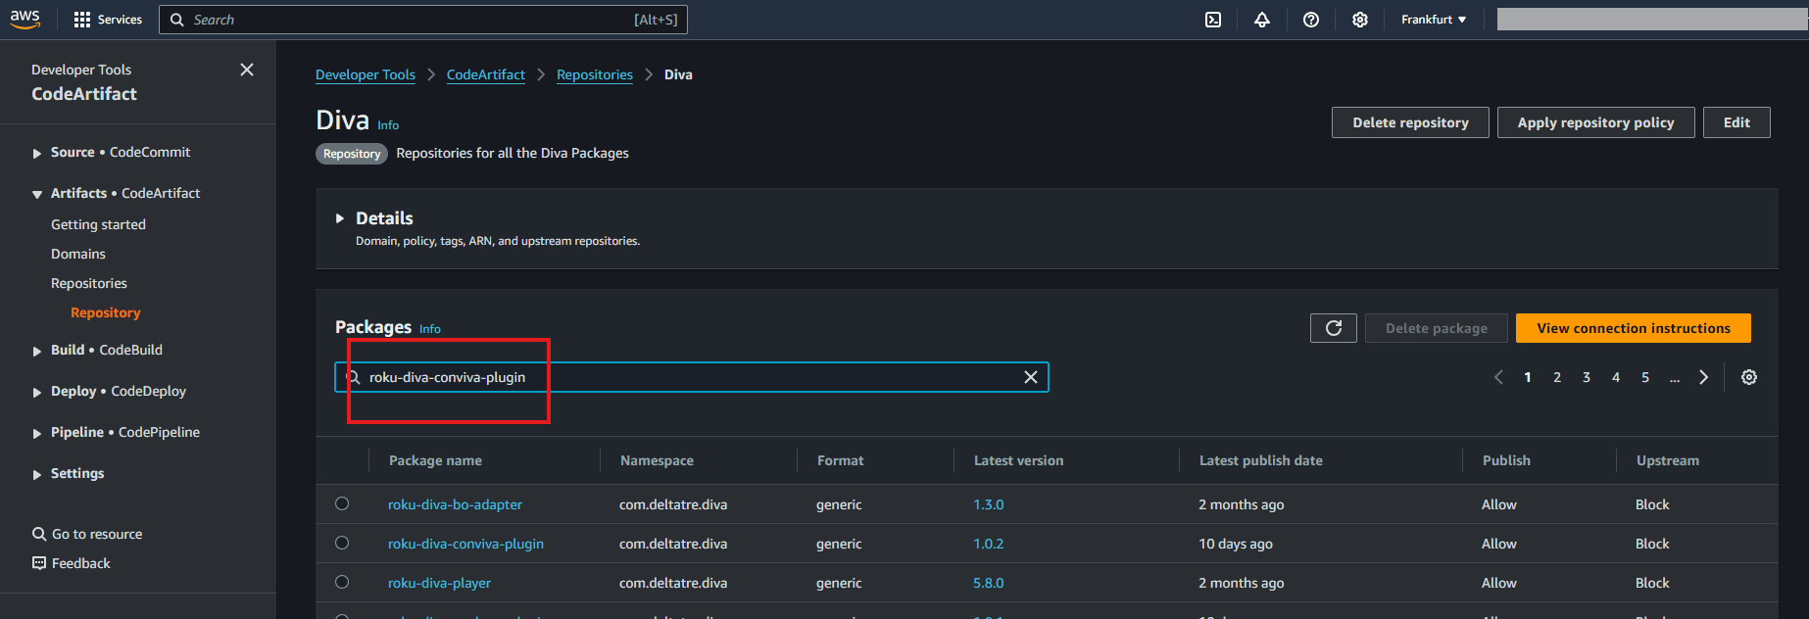Click the package search input field

692,377
